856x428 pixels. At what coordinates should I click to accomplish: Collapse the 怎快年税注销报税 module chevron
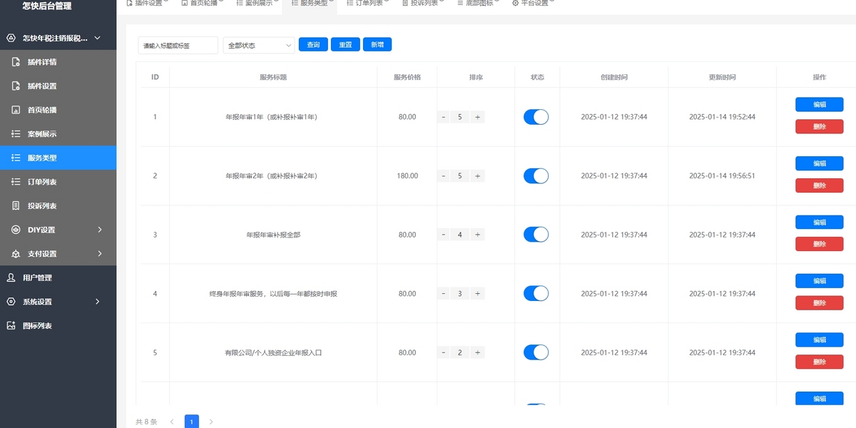[x=98, y=38]
